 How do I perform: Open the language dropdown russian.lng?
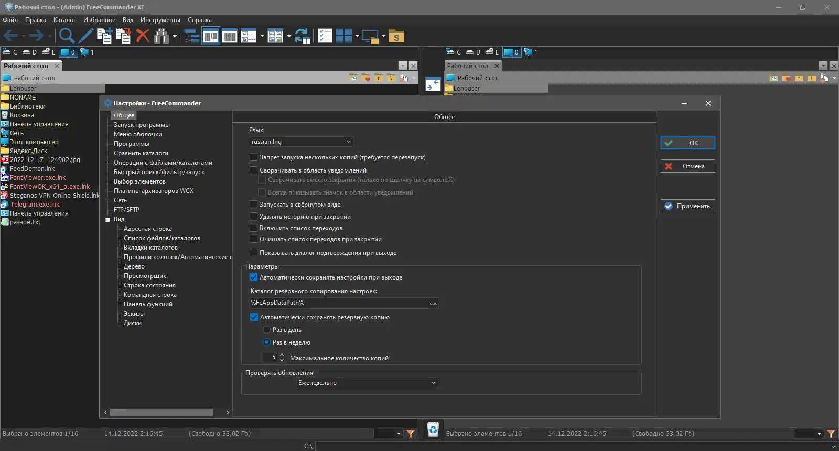coord(301,142)
